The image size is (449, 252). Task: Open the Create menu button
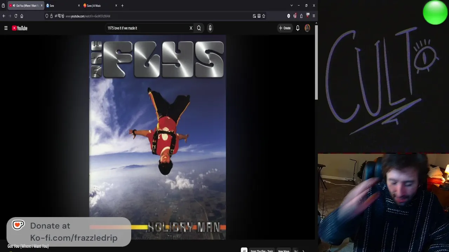284,28
